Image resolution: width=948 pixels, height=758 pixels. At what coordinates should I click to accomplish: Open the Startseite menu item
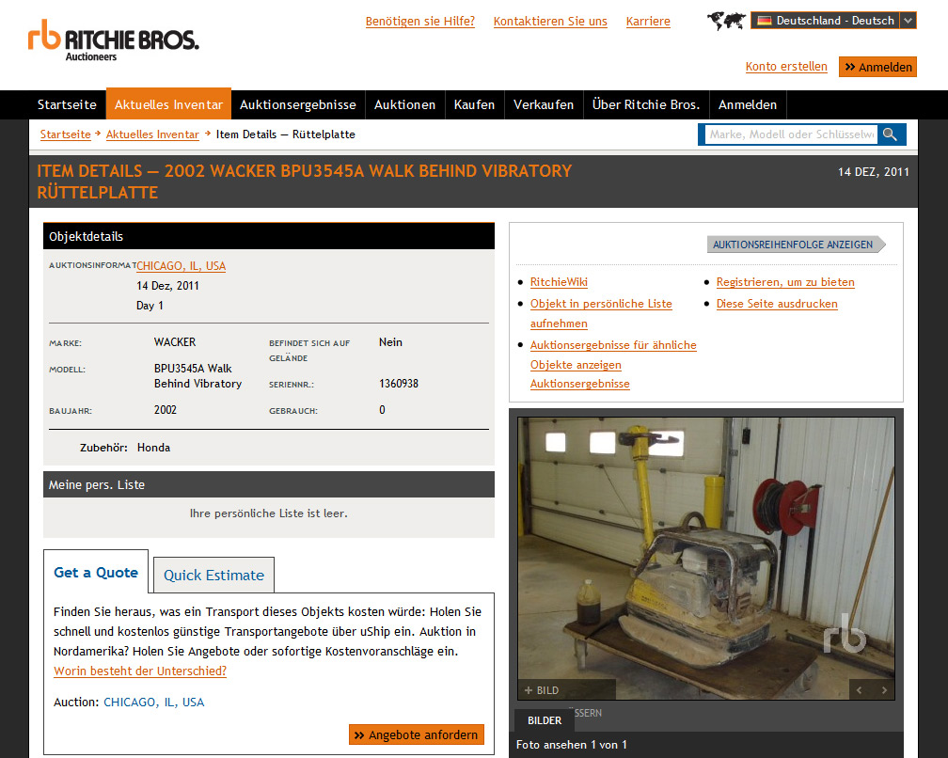click(67, 104)
